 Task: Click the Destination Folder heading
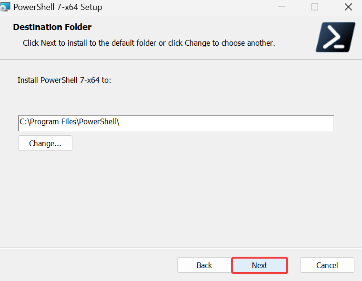pyautogui.click(x=52, y=27)
